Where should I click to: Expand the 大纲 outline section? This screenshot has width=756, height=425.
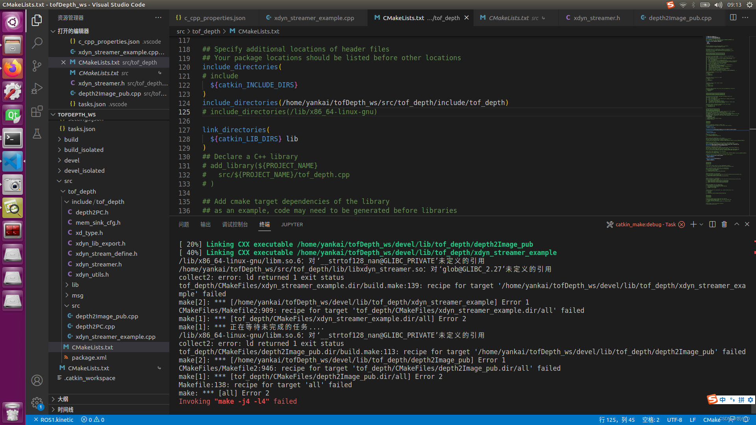(x=63, y=399)
